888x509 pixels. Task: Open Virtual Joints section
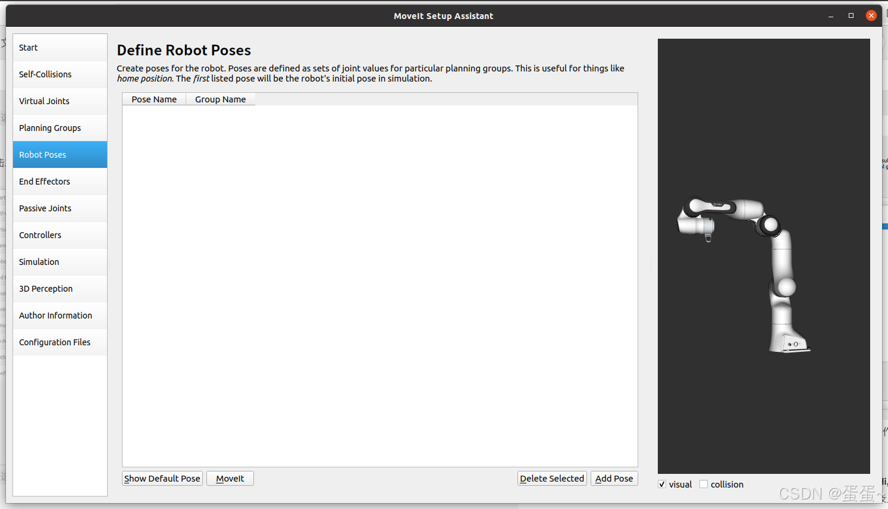coord(60,101)
